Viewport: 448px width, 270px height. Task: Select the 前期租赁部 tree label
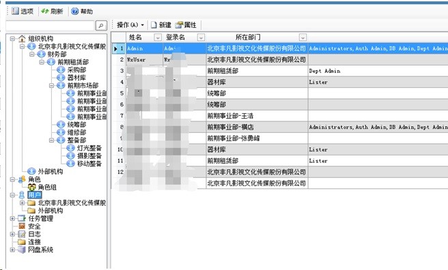[73, 62]
